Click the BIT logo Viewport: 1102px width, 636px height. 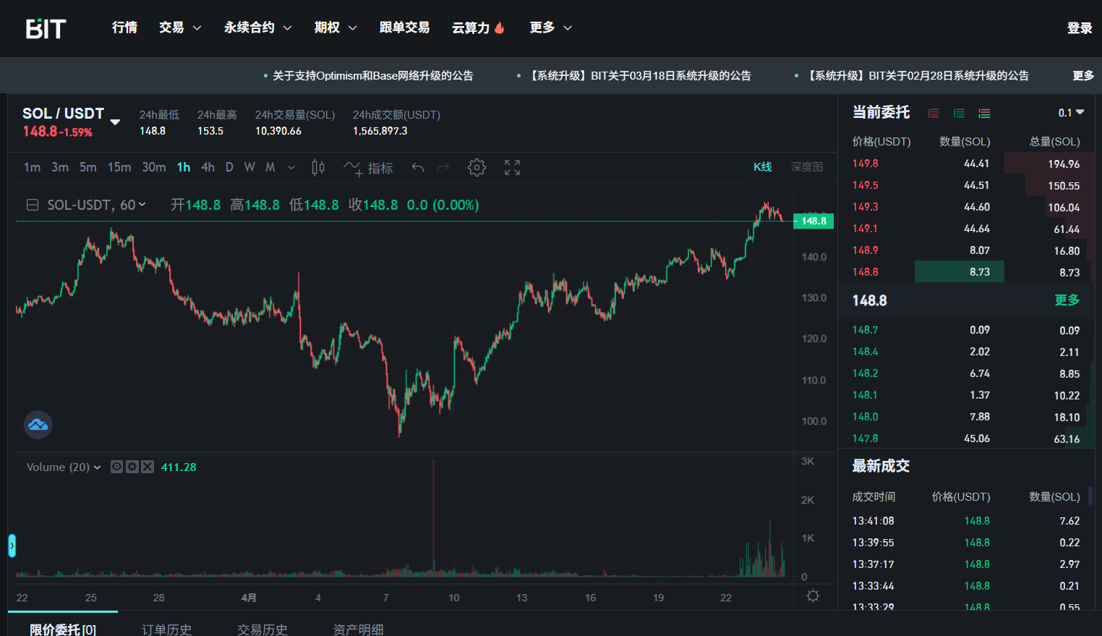tap(46, 28)
